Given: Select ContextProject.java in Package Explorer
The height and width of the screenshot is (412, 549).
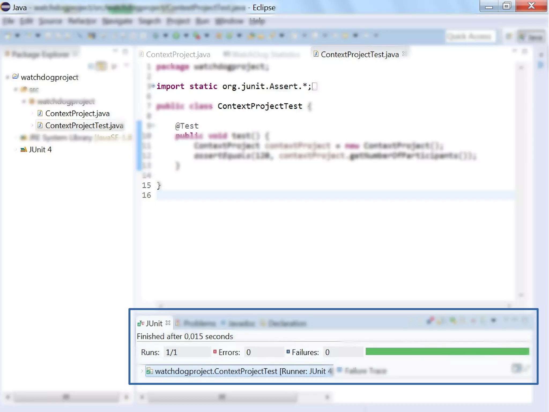Looking at the screenshot, I should point(77,114).
